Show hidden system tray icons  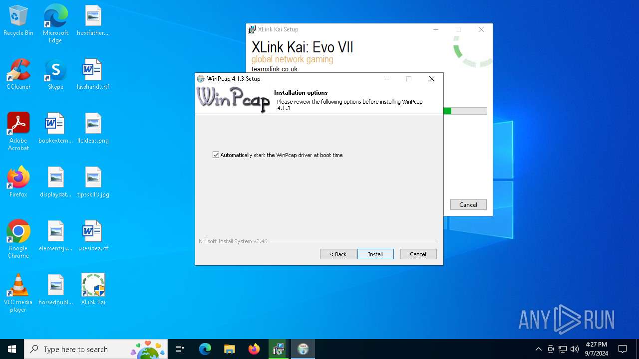538,349
